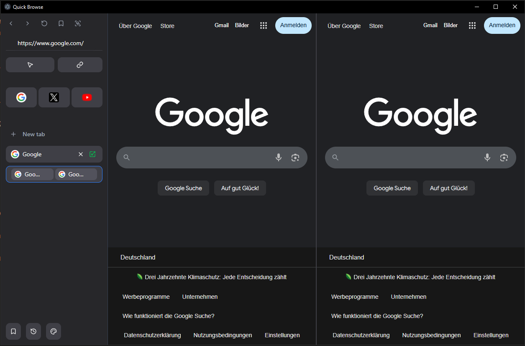Click the search field in left pane
Screen dimensions: 525x346
pos(212,158)
